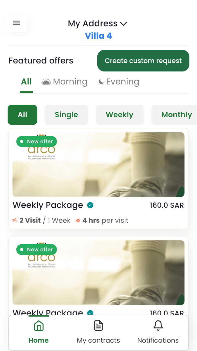Select the Monthly filter chip
The width and height of the screenshot is (197, 351).
coord(177,115)
